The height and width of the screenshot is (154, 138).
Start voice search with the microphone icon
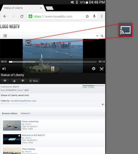[94, 16]
